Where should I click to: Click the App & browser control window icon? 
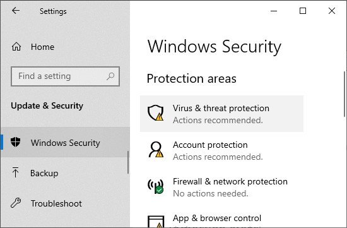click(x=156, y=222)
